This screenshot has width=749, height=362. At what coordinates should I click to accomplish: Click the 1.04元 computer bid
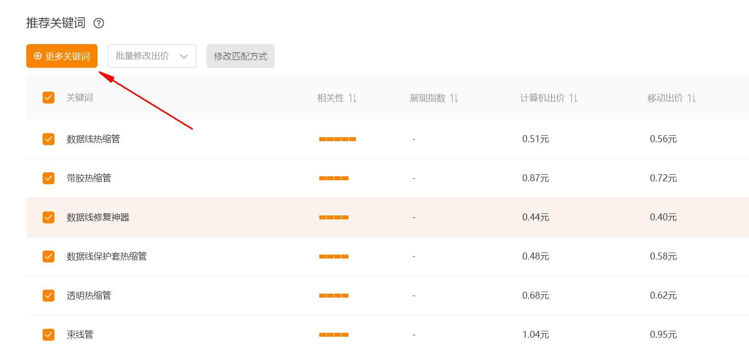click(x=536, y=335)
